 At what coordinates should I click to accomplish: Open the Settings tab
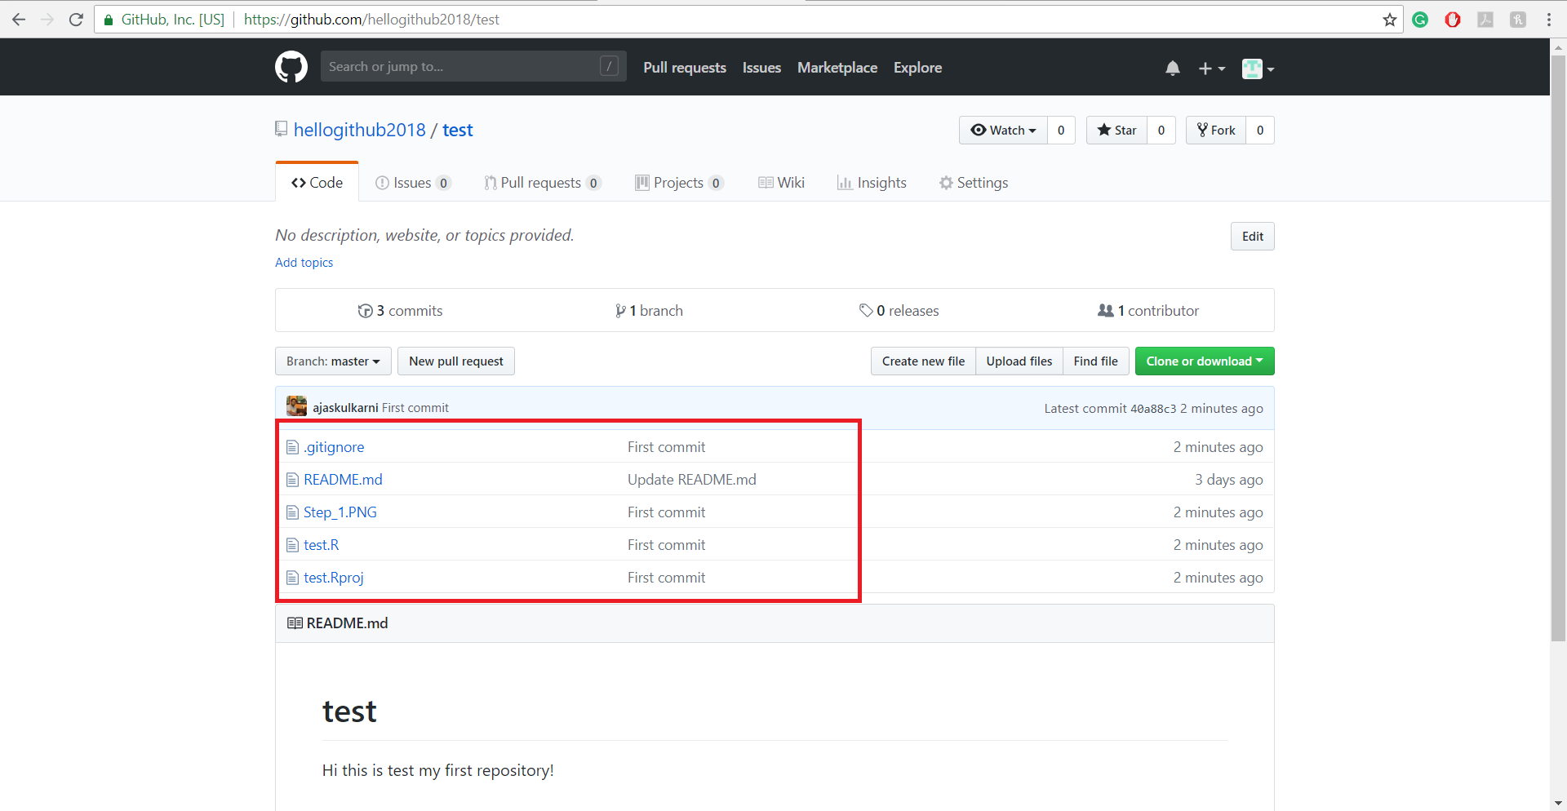click(x=974, y=183)
